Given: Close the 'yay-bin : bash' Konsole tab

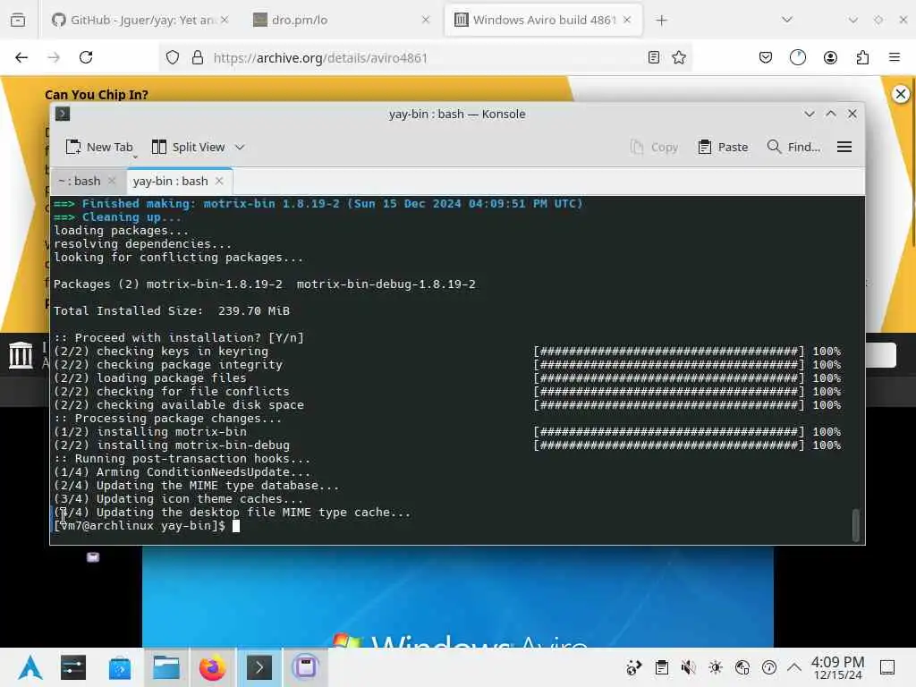Looking at the screenshot, I should (219, 181).
